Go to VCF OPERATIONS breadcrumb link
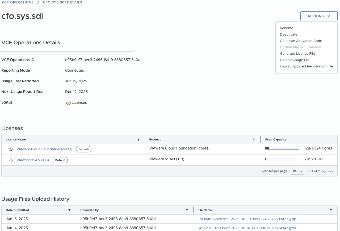This screenshot has width=340, height=231. coord(18,2)
